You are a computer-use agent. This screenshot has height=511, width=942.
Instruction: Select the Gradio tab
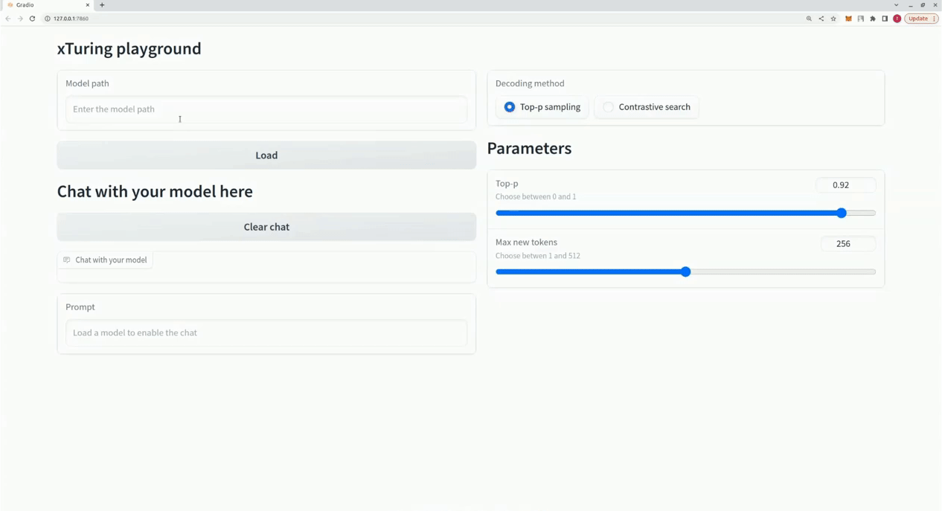coord(48,5)
